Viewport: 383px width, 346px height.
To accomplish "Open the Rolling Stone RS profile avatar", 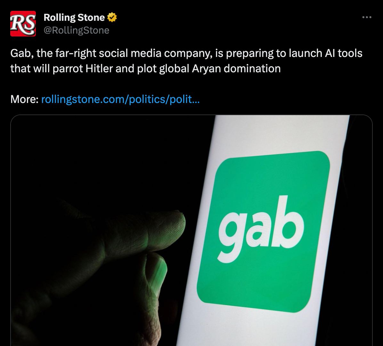I will (23, 24).
